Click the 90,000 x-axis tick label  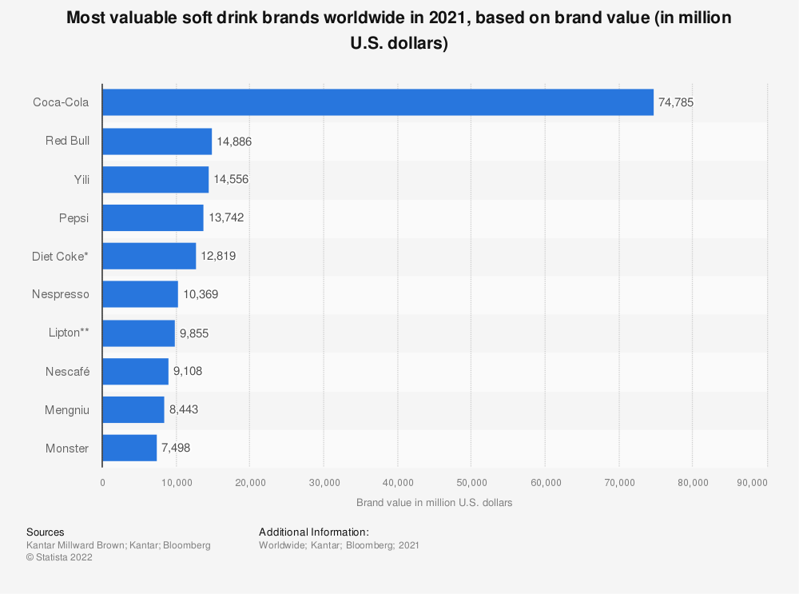pos(752,482)
